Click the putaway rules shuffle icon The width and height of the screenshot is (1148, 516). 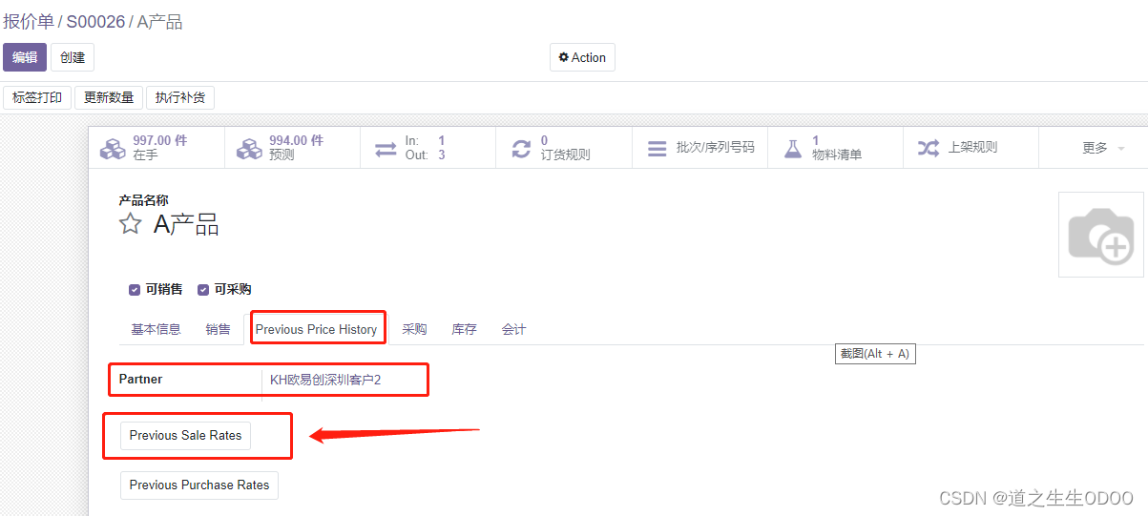[928, 148]
